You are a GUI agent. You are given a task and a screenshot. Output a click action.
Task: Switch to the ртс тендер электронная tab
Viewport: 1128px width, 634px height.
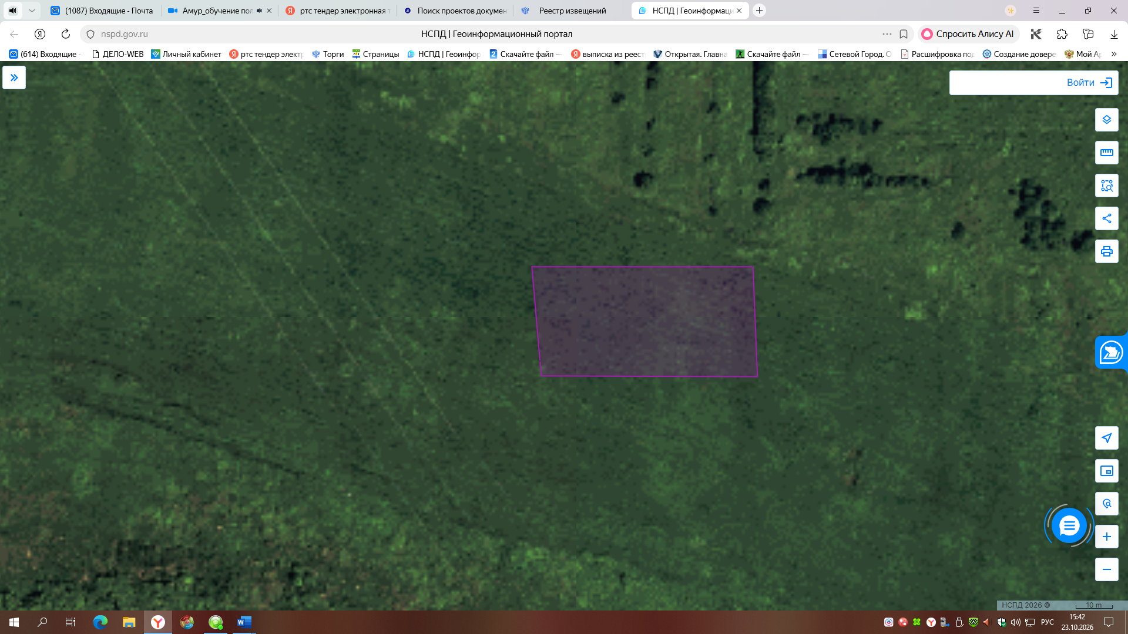coord(338,11)
